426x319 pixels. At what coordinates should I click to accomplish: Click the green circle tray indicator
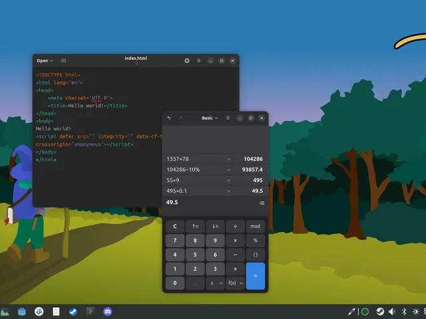(365, 312)
